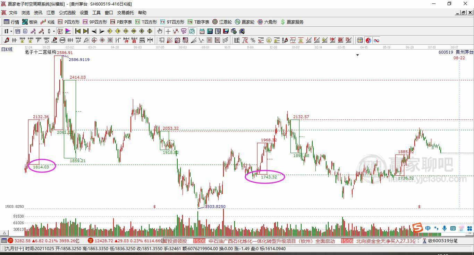Toggle the colored flag indicator icon

pos(68,31)
